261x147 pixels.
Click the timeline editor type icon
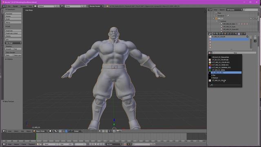(4, 144)
